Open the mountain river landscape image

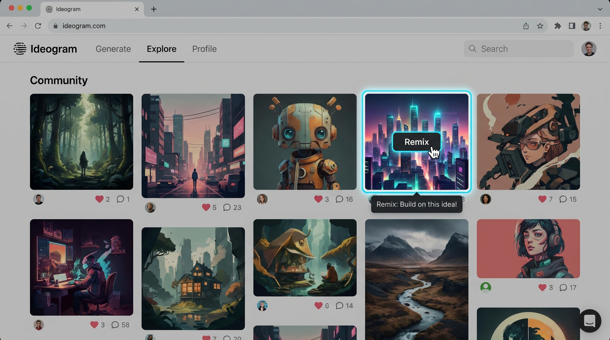[x=417, y=280]
